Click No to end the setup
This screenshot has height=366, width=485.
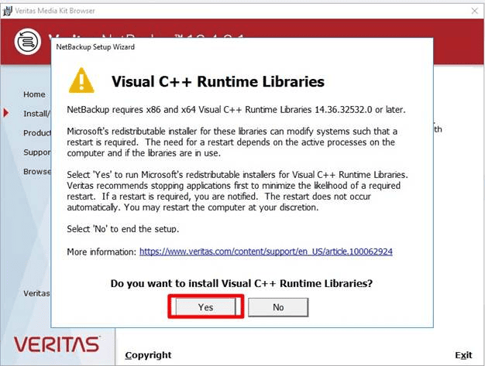(278, 307)
